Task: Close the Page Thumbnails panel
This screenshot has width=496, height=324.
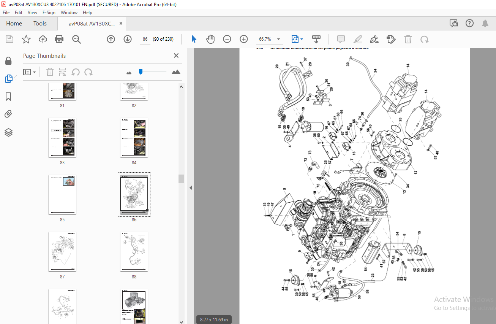Action: 176,56
